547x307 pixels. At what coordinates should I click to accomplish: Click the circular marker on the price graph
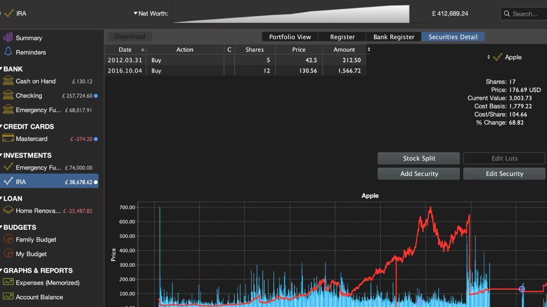522,289
